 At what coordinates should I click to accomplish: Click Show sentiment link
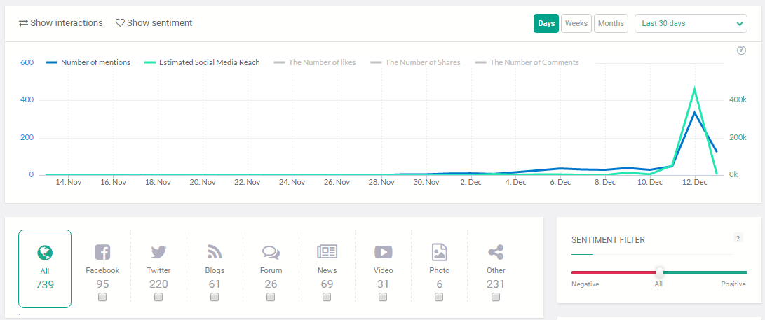[154, 23]
